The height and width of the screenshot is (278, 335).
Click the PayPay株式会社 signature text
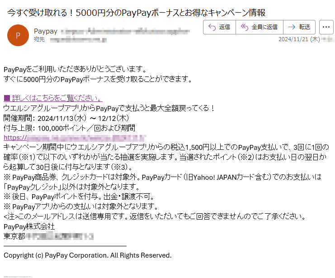(29, 226)
